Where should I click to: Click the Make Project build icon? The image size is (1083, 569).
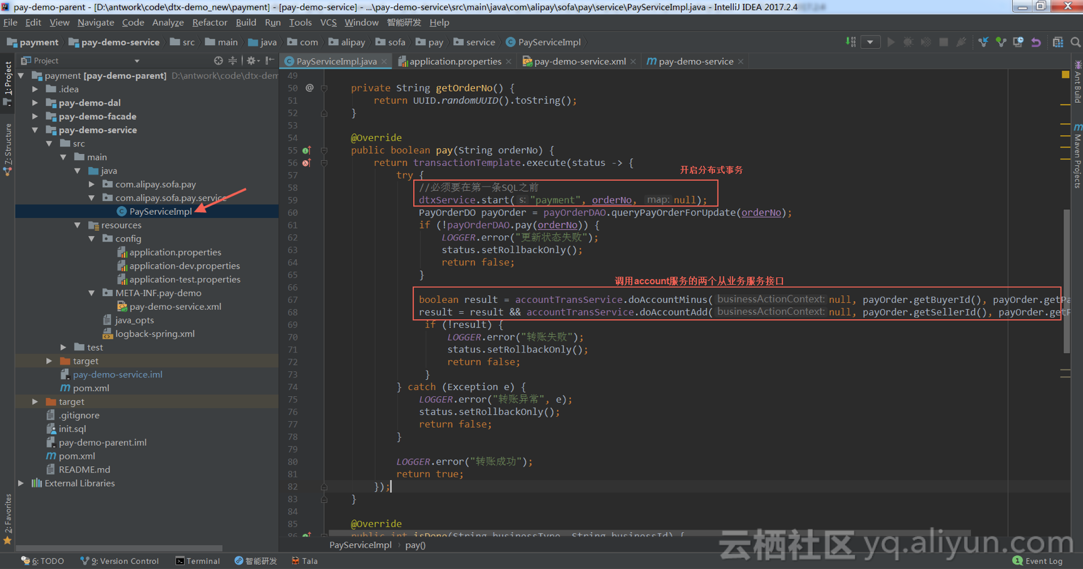[x=851, y=42]
